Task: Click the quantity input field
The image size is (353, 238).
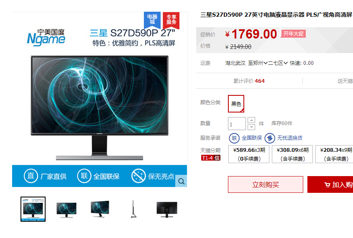Action: tap(237, 124)
